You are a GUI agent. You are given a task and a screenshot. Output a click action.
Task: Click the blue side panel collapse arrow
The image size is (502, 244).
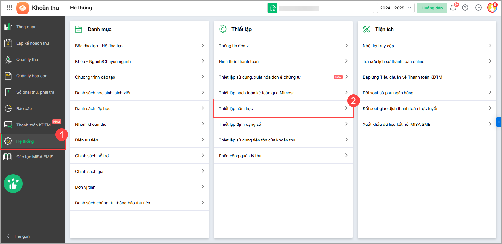tap(499, 122)
